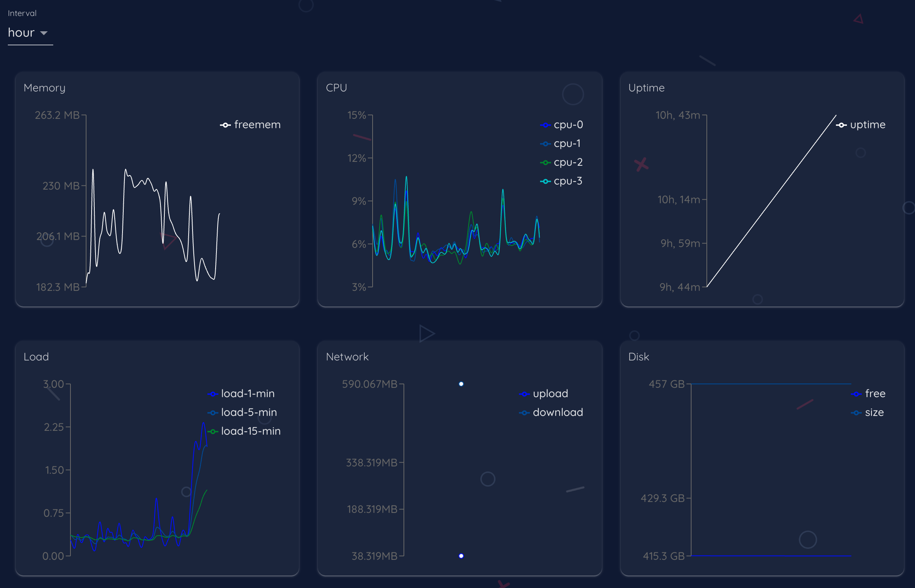The height and width of the screenshot is (588, 915).
Task: Click the bottom data point in Network chart
Action: pos(461,556)
